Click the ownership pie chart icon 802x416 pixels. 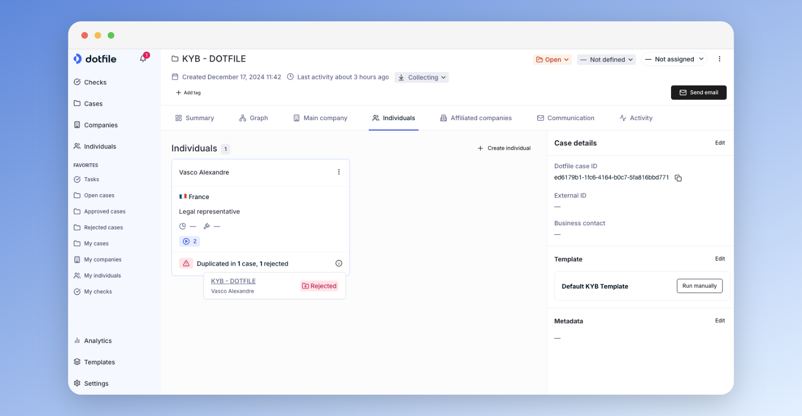click(x=183, y=226)
